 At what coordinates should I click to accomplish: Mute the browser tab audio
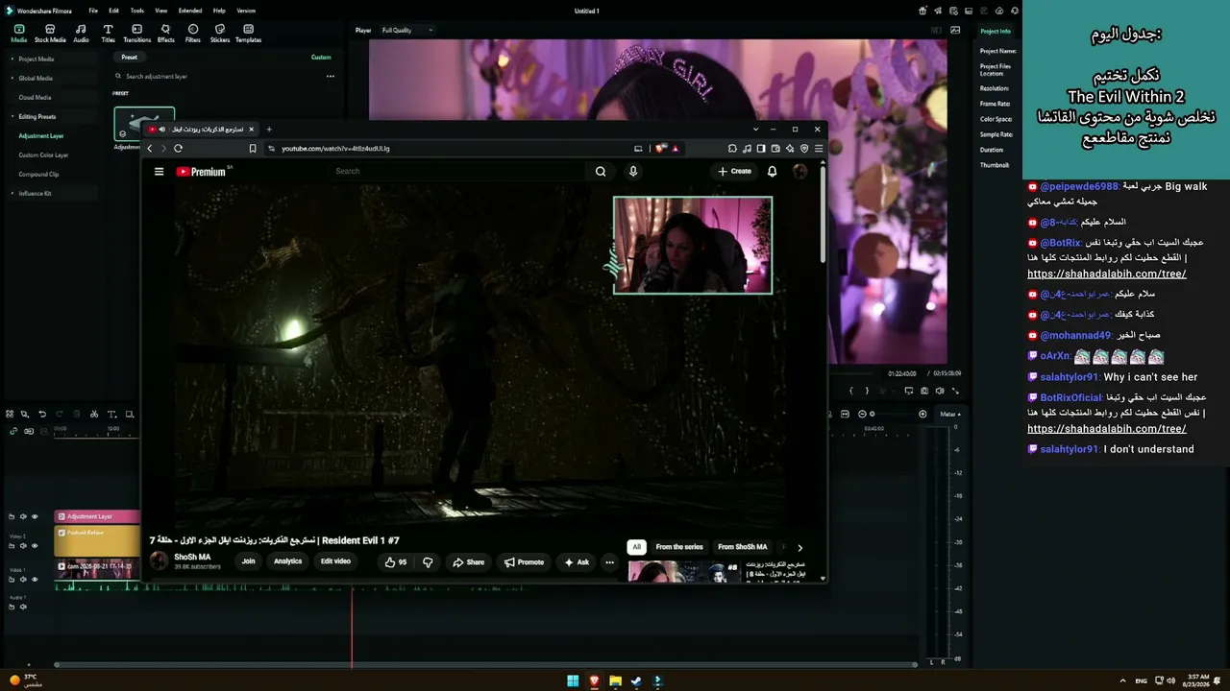(161, 130)
